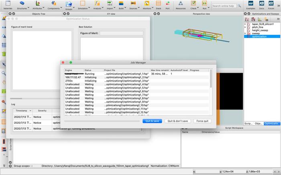Image resolution: width=281 pixels, height=175 pixels.
Task: Open the Examples app icon
Action: click(250, 3)
